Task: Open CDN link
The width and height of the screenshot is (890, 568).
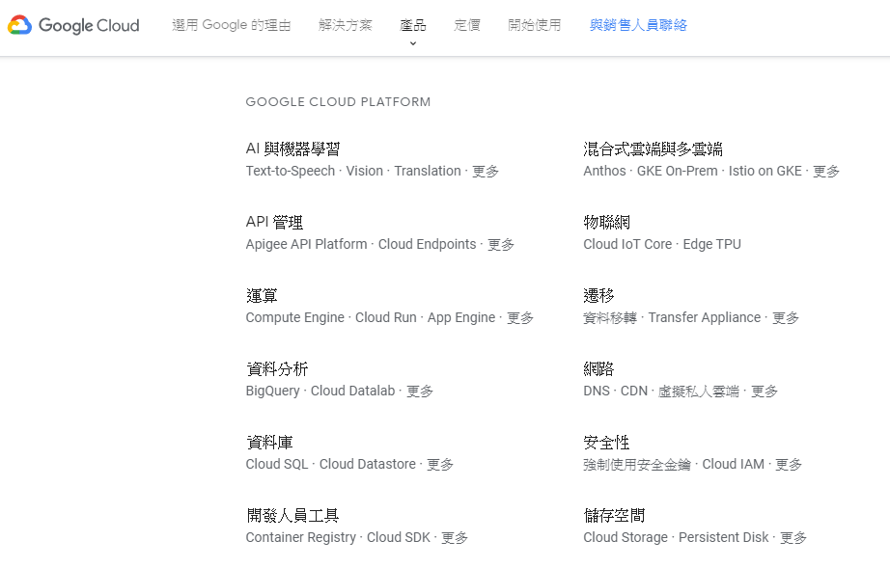Action: click(x=634, y=392)
